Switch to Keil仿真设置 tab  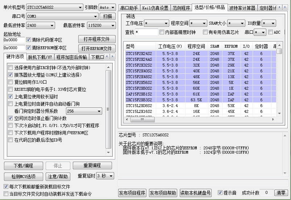(x=155, y=8)
